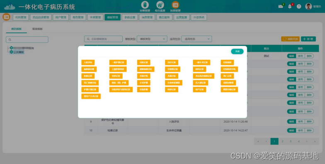Switch to the 报表模板 tab
Image resolution: width=325 pixels, height=164 pixels.
(37, 29)
